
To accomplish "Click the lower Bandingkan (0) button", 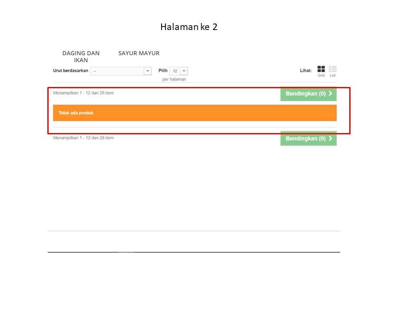I will [308, 138].
